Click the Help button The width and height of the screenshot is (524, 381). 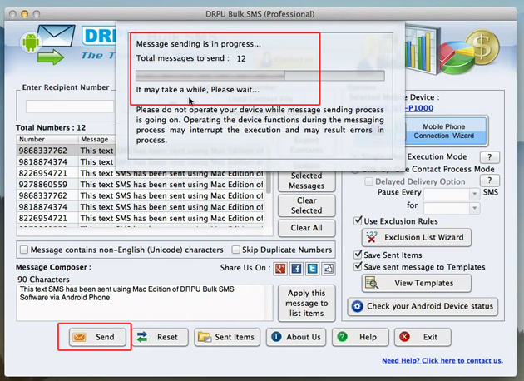pos(360,337)
